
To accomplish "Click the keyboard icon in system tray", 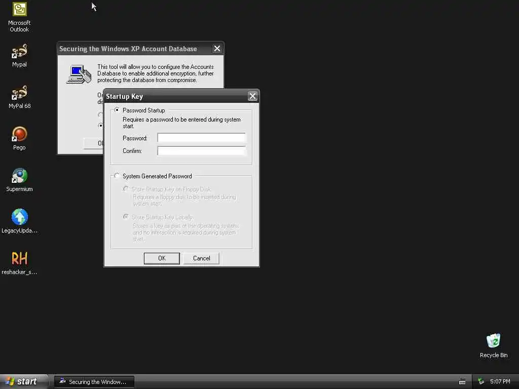I will tap(462, 382).
